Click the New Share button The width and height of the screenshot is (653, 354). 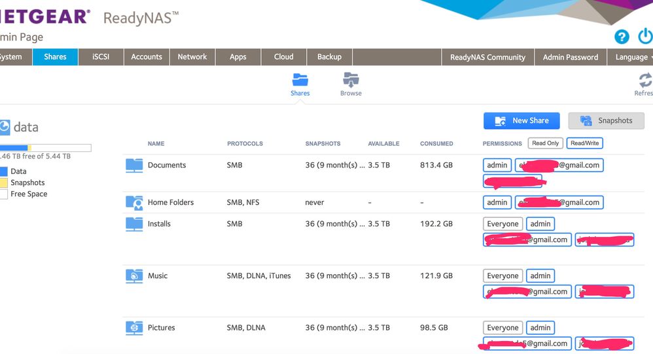[x=521, y=121]
